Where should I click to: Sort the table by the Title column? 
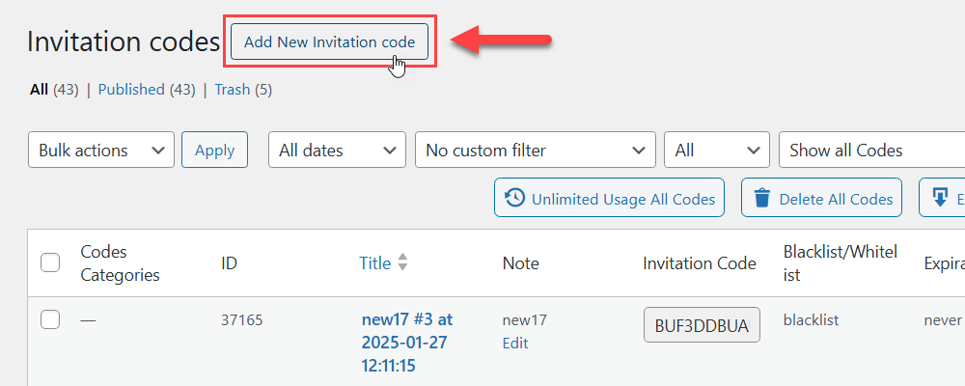374,263
